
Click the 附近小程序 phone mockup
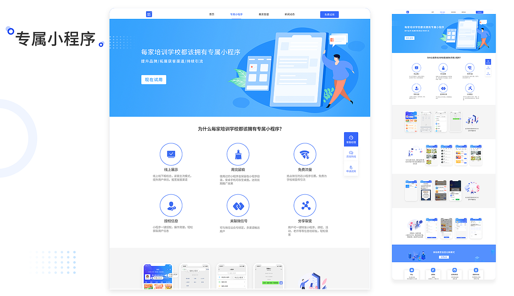(x=232, y=276)
